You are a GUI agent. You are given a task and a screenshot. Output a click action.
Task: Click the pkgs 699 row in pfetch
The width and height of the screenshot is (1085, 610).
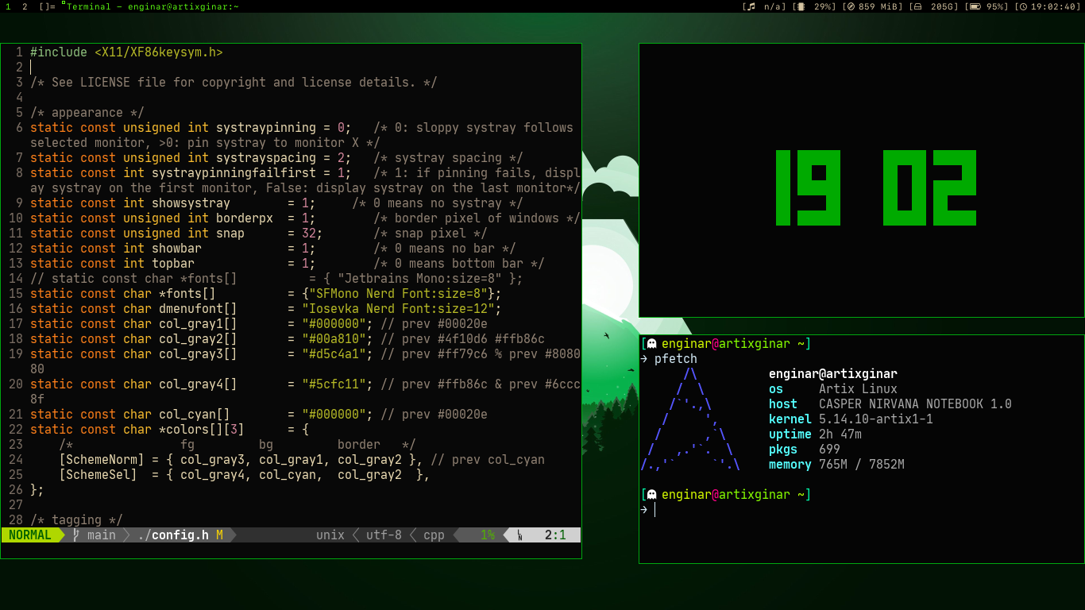805,450
